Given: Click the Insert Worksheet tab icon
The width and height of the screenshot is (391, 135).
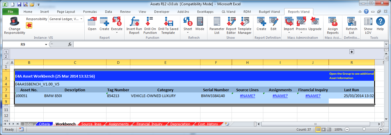Looking at the screenshot, I should click(227, 124).
